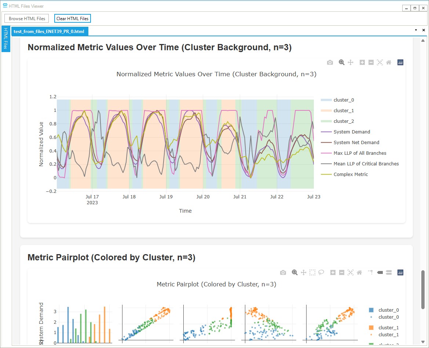Click the Clear HTML Files button
The width and height of the screenshot is (429, 348).
pyautogui.click(x=72, y=18)
